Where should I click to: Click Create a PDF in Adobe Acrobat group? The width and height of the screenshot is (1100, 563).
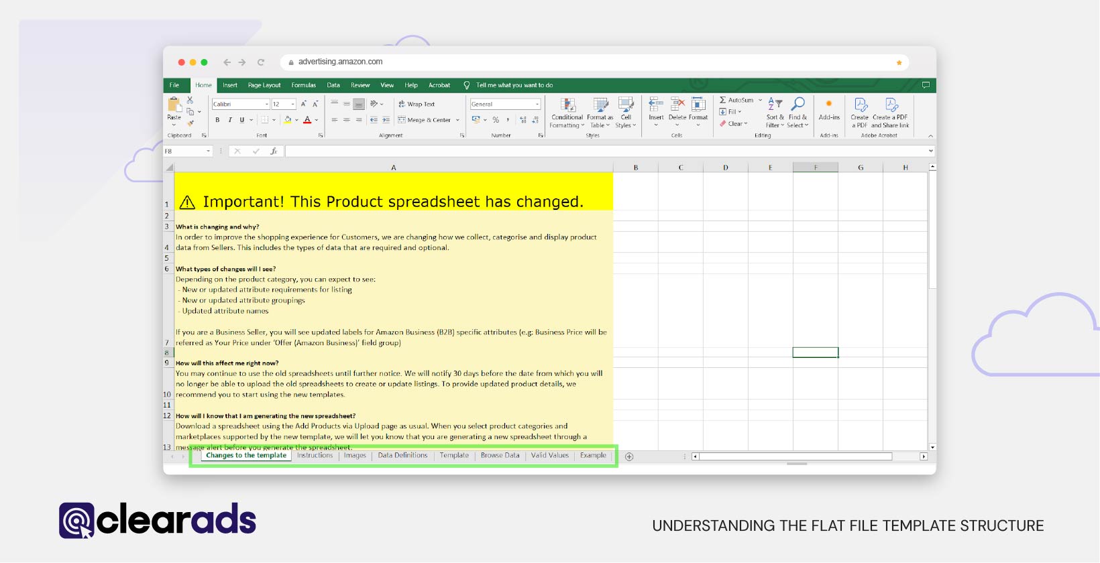[x=861, y=113]
